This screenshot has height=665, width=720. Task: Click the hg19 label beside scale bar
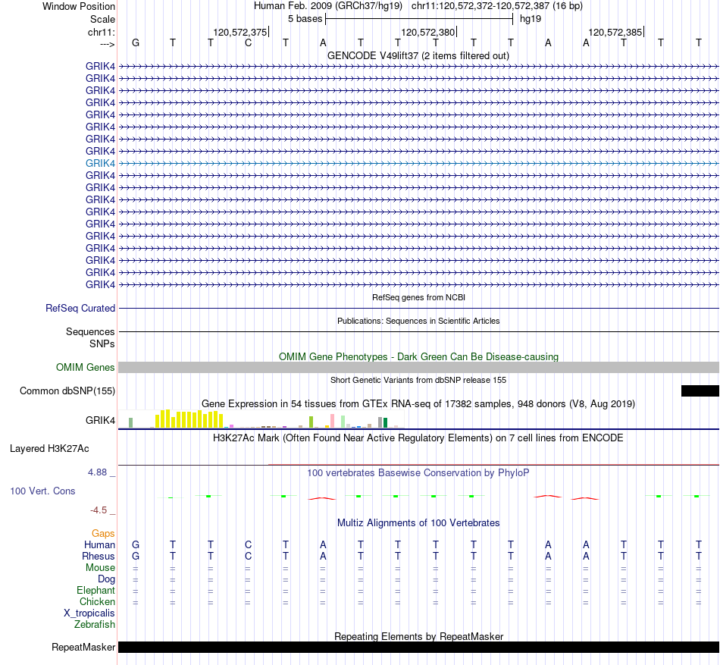pos(531,19)
